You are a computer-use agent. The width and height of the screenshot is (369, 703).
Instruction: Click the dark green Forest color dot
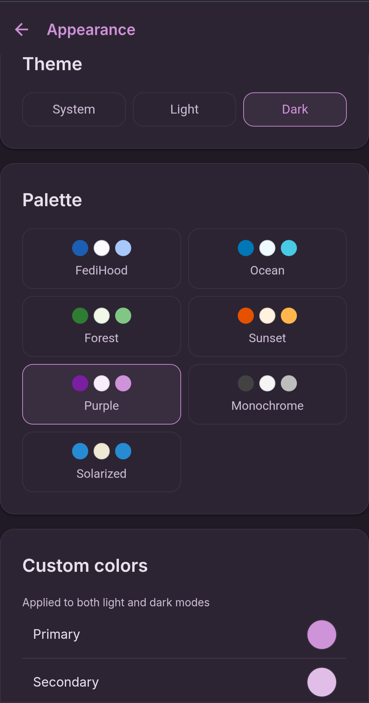(80, 316)
